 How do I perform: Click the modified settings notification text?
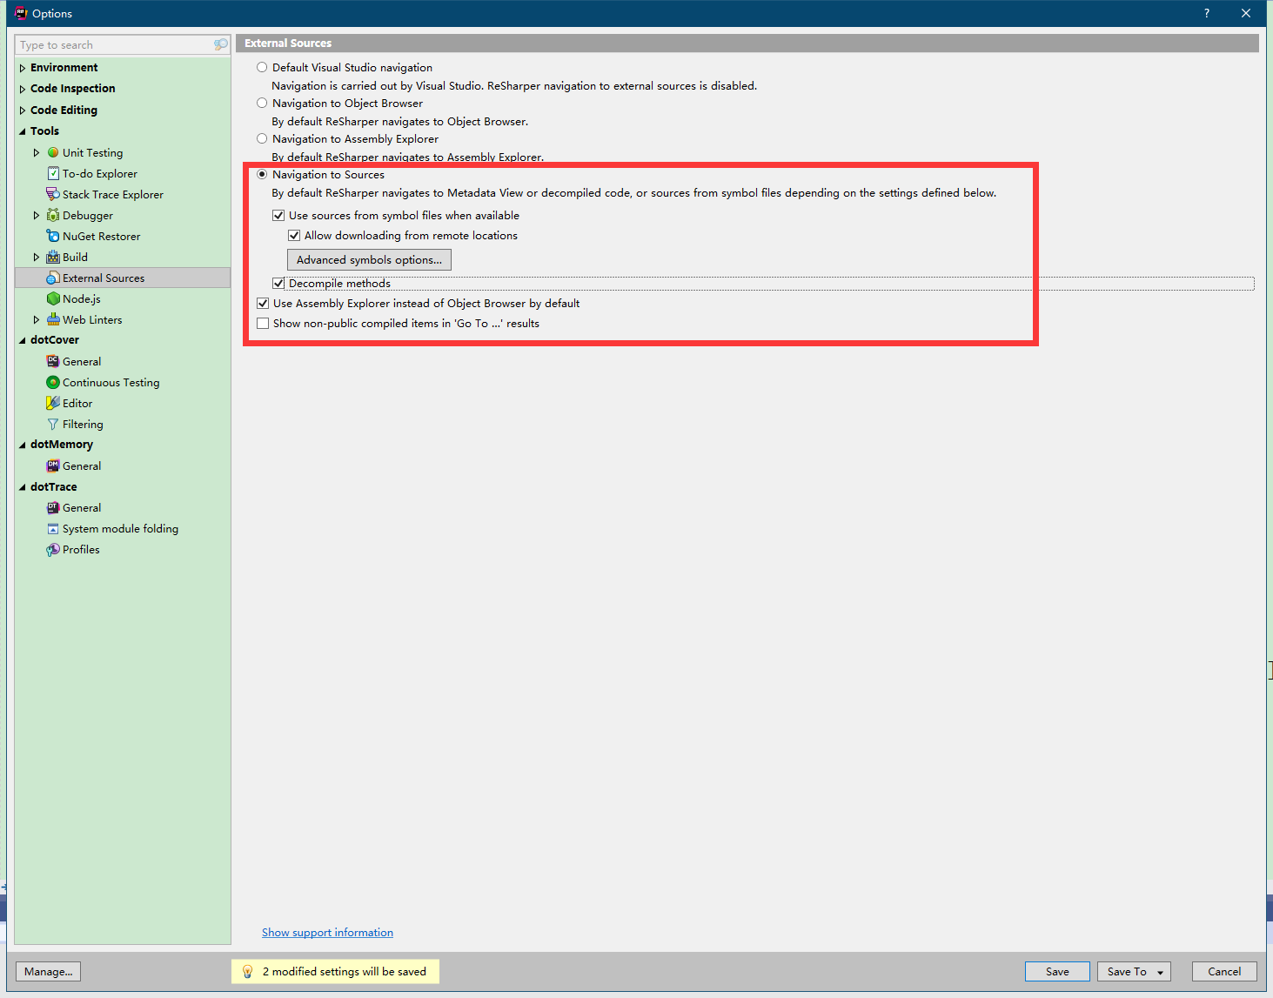point(345,971)
